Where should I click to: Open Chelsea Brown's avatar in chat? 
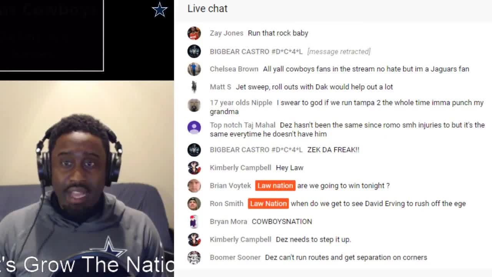[194, 69]
